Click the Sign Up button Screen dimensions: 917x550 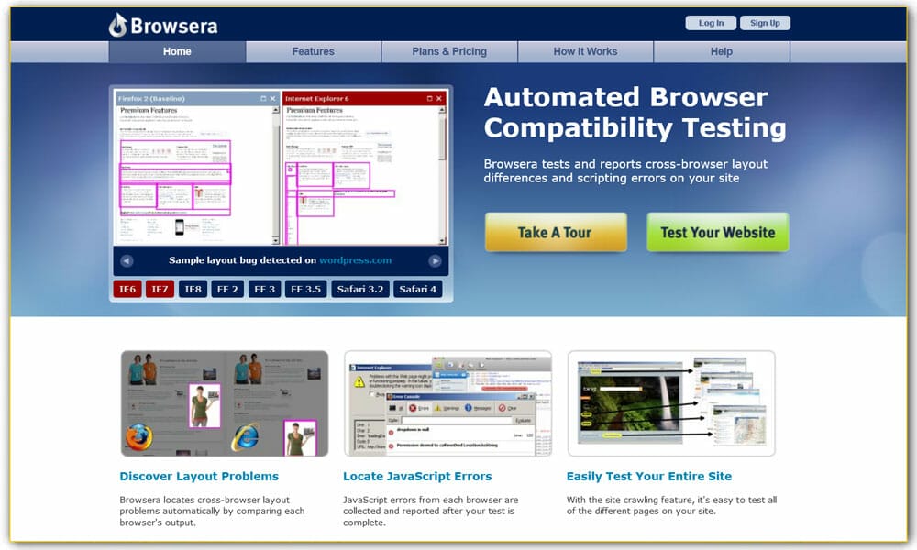764,23
